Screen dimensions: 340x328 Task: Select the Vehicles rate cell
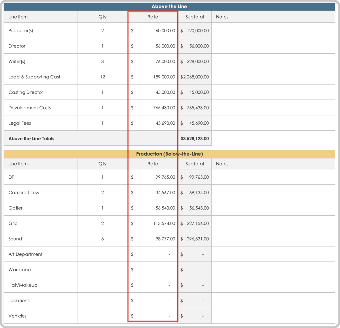(x=153, y=316)
